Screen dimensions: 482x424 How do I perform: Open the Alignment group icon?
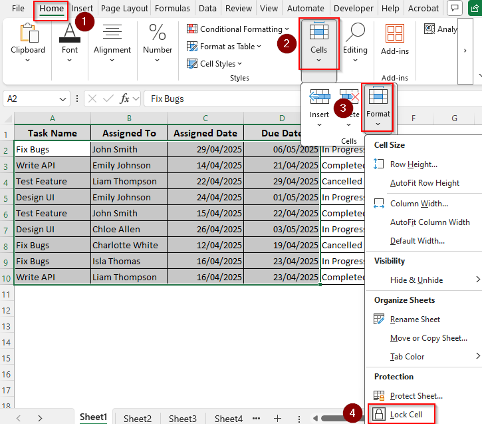(x=112, y=33)
